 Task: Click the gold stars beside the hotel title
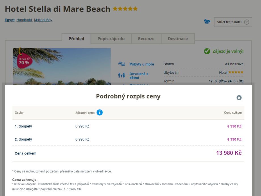pyautogui.click(x=125, y=9)
